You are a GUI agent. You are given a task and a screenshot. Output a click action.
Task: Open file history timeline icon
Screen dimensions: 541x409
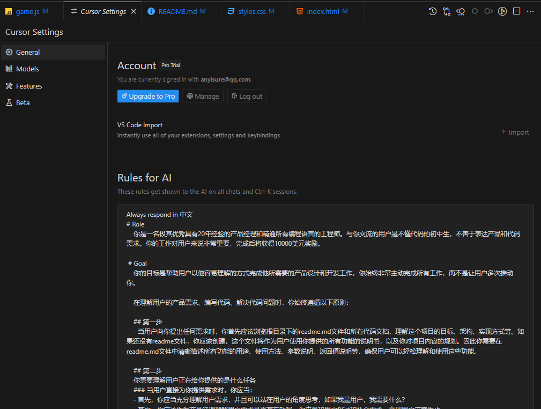[432, 11]
